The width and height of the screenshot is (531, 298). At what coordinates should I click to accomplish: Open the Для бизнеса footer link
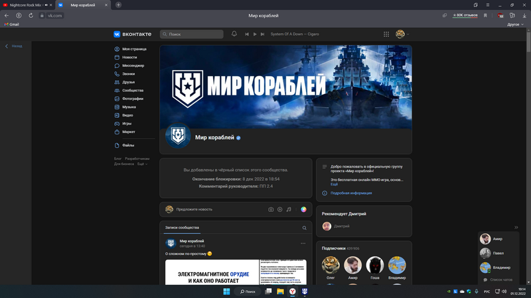coord(124,164)
